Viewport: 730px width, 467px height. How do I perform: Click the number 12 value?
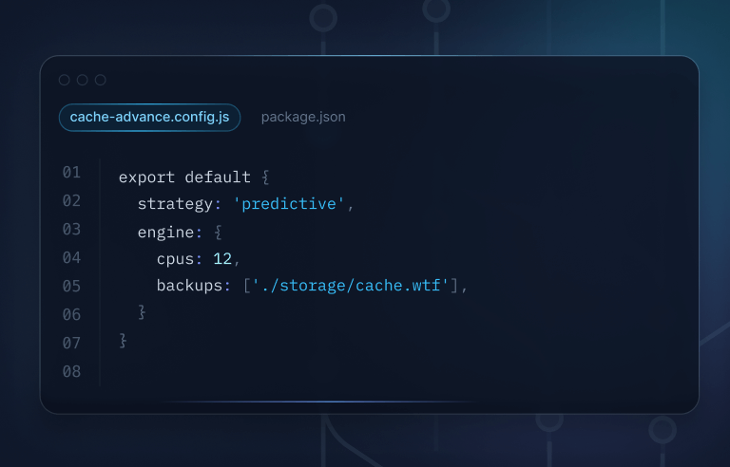[222, 259]
